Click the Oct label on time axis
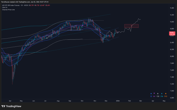The width and height of the screenshot is (177, 110). [x=82, y=101]
